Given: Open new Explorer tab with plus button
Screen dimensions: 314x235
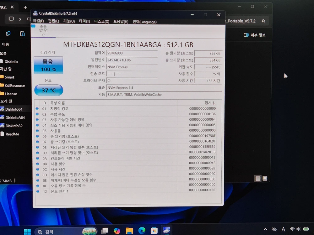Looking at the screenshot, I should tap(25, 8).
